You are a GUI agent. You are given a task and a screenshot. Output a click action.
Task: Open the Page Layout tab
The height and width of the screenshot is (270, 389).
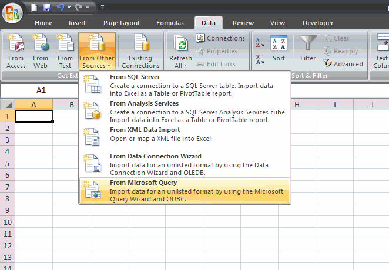point(122,23)
